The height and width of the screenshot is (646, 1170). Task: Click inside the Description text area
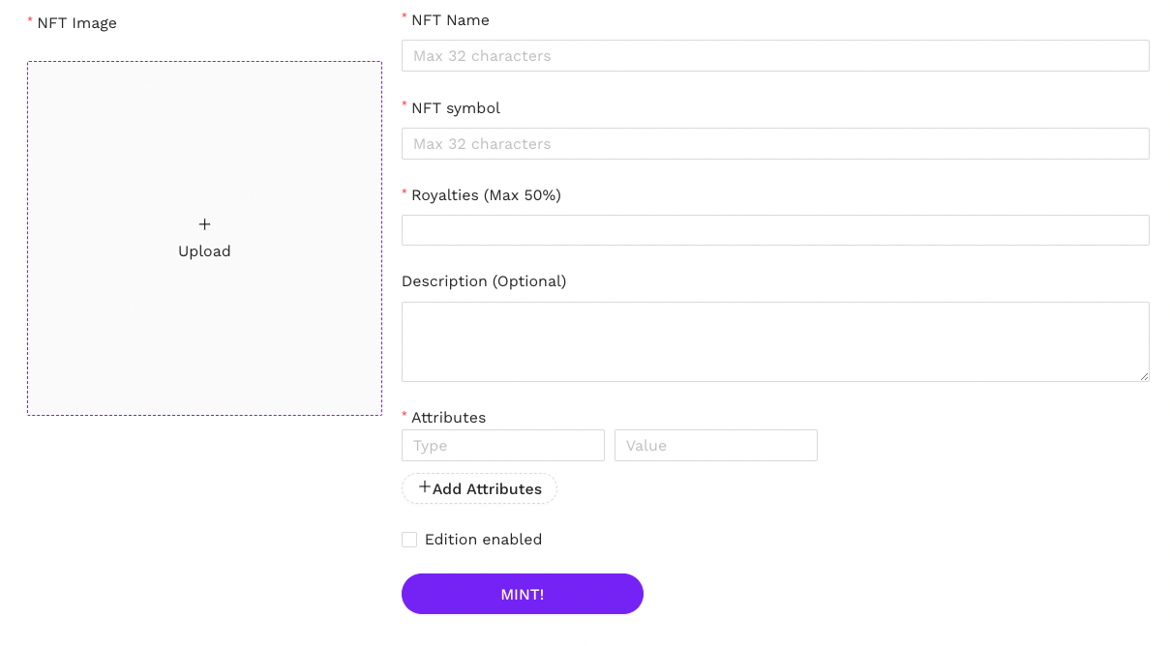[x=775, y=341]
